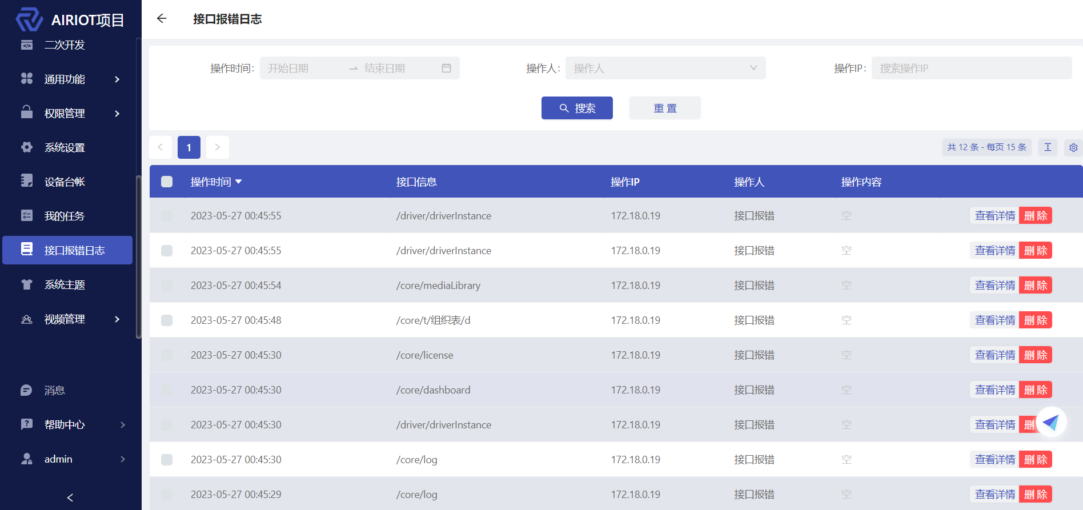Check the /core/dashboard row checkbox

point(167,390)
